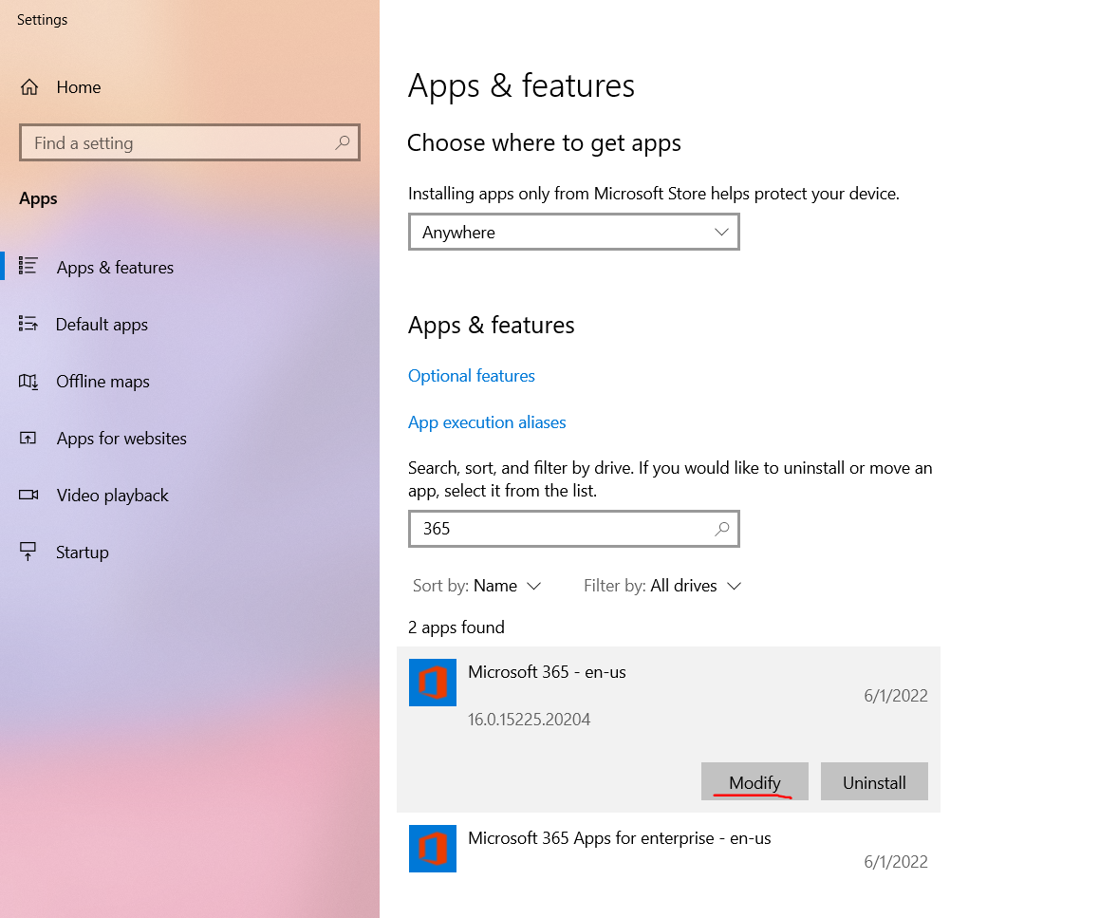This screenshot has height=918, width=1099.
Task: Click Uninstall for Microsoft 365 - en-us
Action: pos(874,781)
